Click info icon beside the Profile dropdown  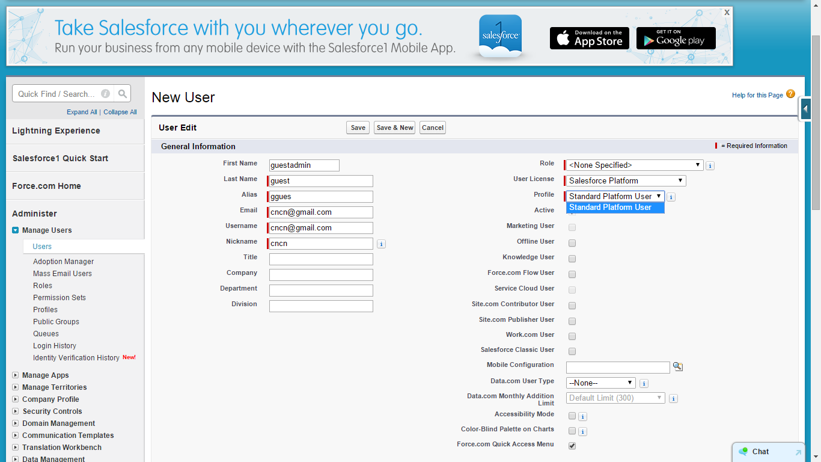(671, 197)
